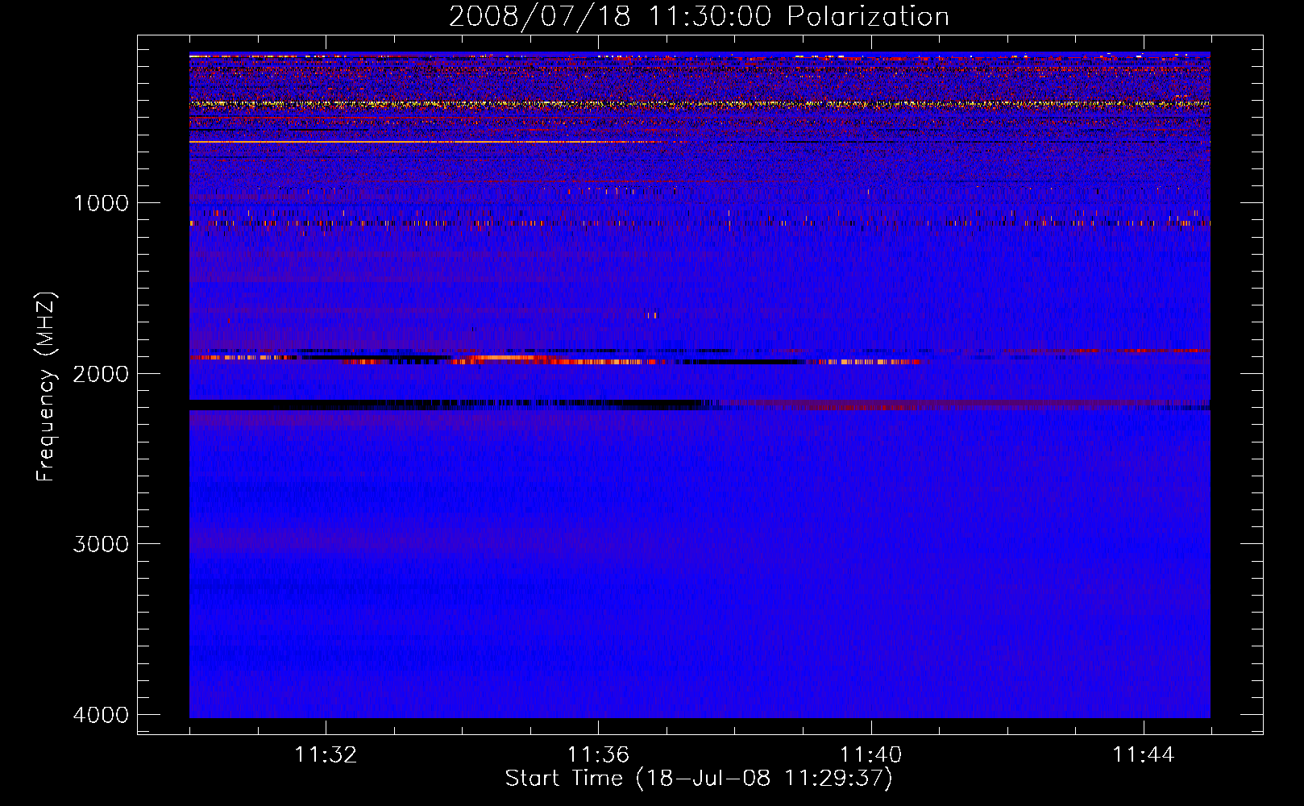
Task: Click the 11:44 time tick label
Action: click(x=1144, y=755)
